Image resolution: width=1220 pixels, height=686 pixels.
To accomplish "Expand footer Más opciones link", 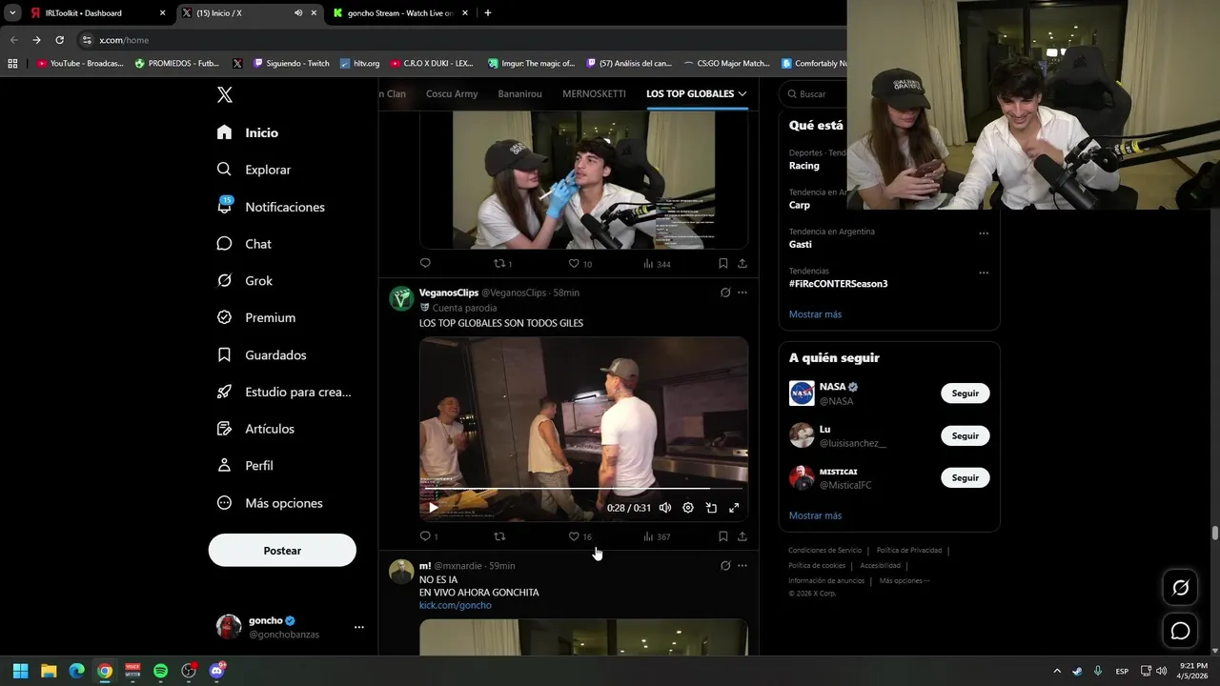I will coord(905,580).
